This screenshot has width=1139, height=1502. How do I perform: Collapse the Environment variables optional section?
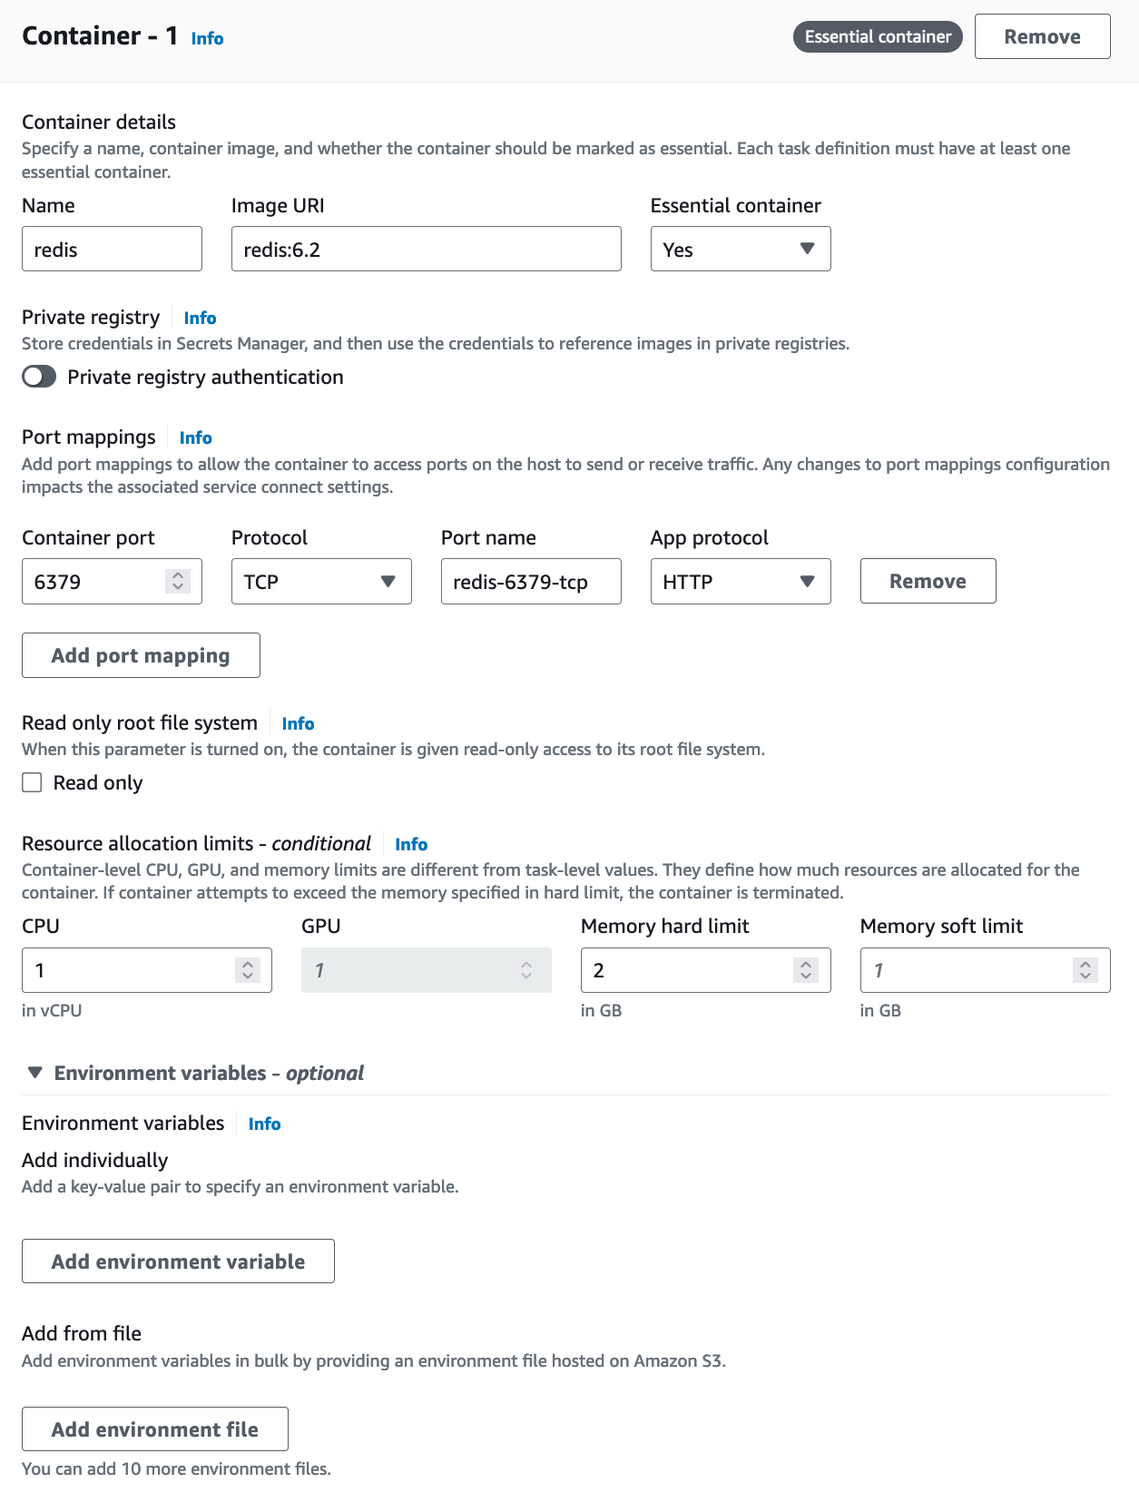[35, 1073]
